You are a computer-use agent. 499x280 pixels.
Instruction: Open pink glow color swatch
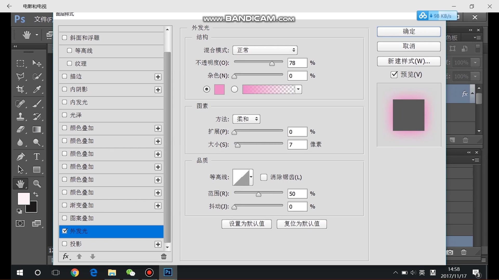coord(219,89)
